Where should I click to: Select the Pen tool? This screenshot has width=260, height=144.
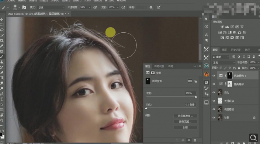(x=2, y=94)
